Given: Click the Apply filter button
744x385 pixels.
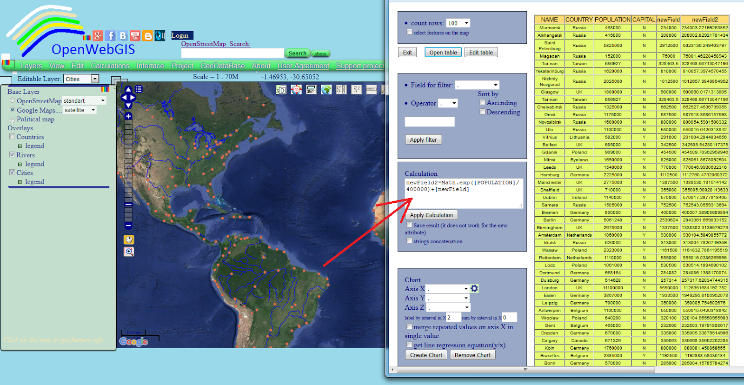Looking at the screenshot, I should point(423,139).
